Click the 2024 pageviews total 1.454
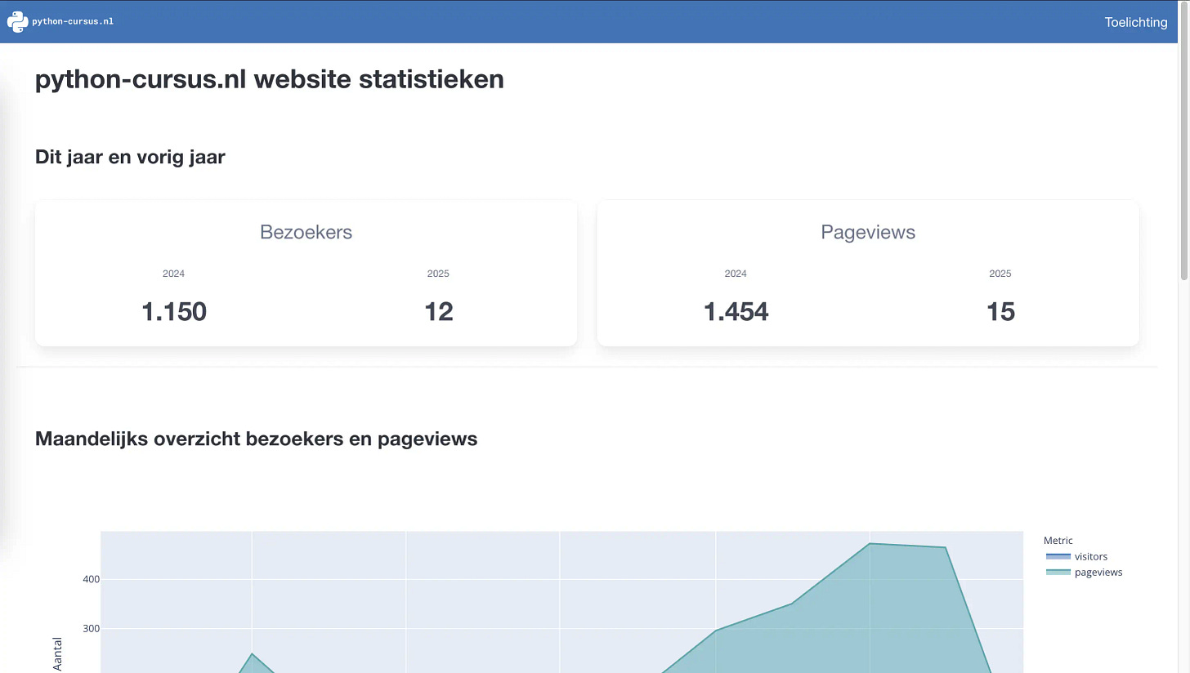 (735, 311)
